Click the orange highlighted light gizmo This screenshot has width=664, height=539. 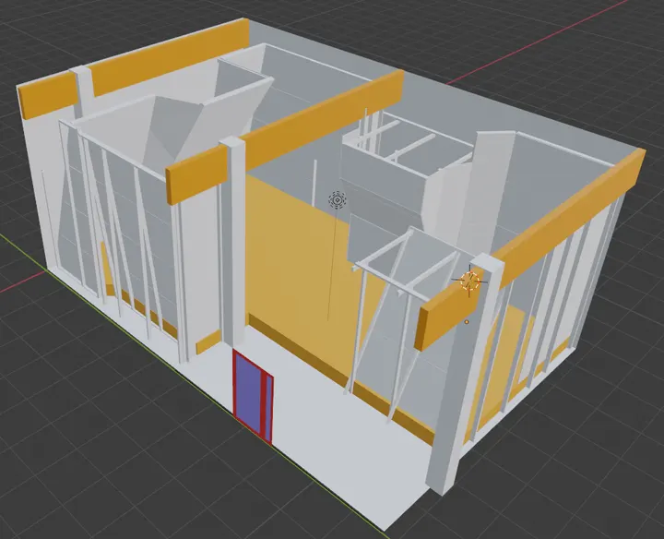(x=469, y=281)
